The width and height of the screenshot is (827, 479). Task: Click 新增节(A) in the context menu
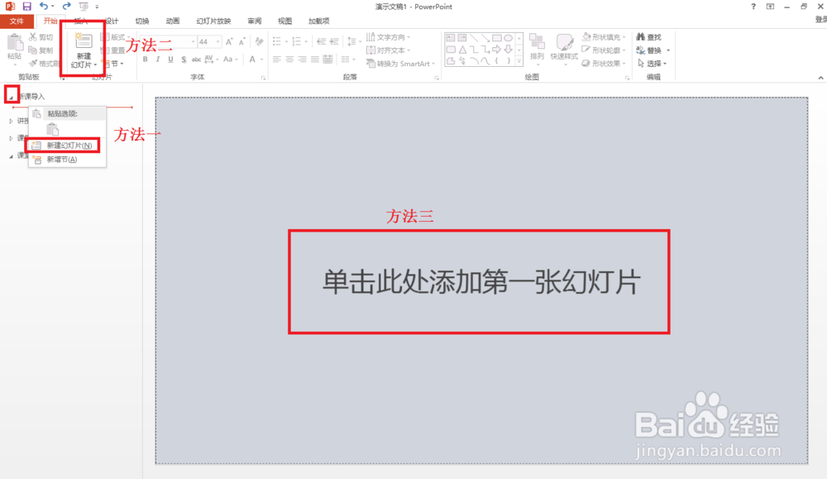pos(61,158)
